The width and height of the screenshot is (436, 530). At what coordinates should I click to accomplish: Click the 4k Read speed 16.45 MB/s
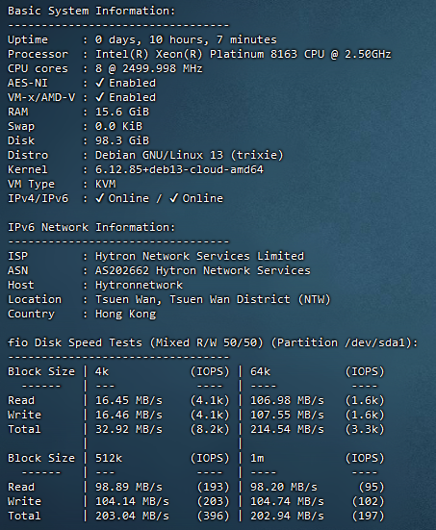[x=129, y=400]
